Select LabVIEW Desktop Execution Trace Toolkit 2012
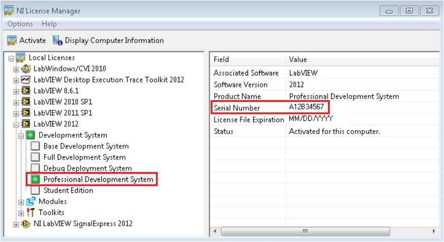444x242 pixels. pos(109,80)
